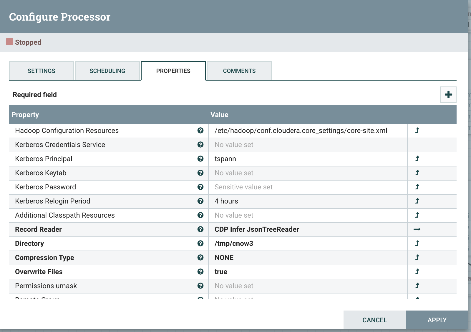View help for Kerberos Password
Screen dimensions: 471x332
200,187
